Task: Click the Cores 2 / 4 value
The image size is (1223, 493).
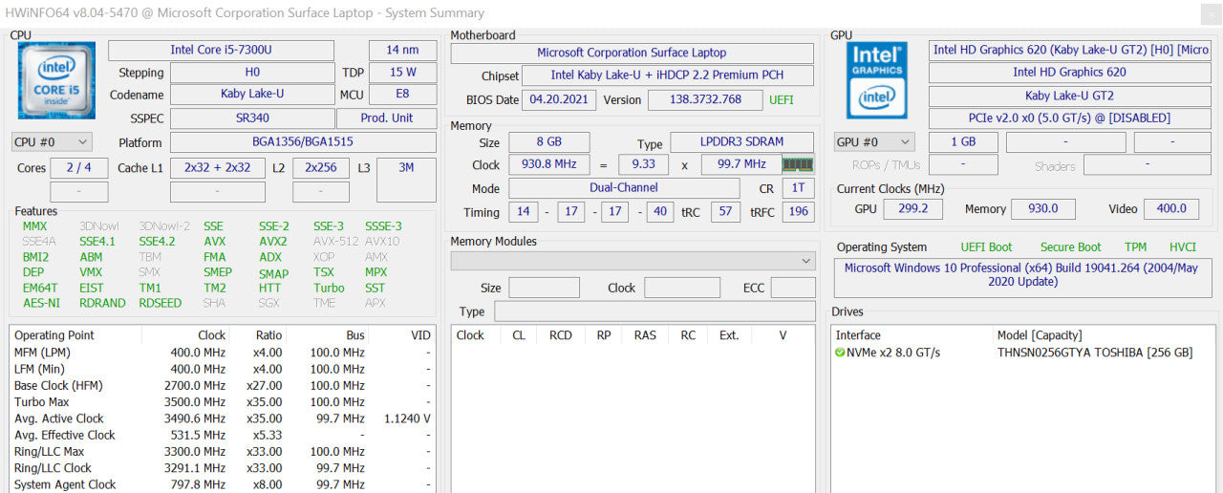Action: point(79,167)
